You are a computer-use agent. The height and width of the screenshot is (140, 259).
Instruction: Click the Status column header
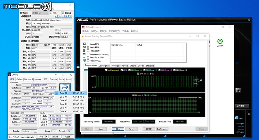(x=139, y=45)
